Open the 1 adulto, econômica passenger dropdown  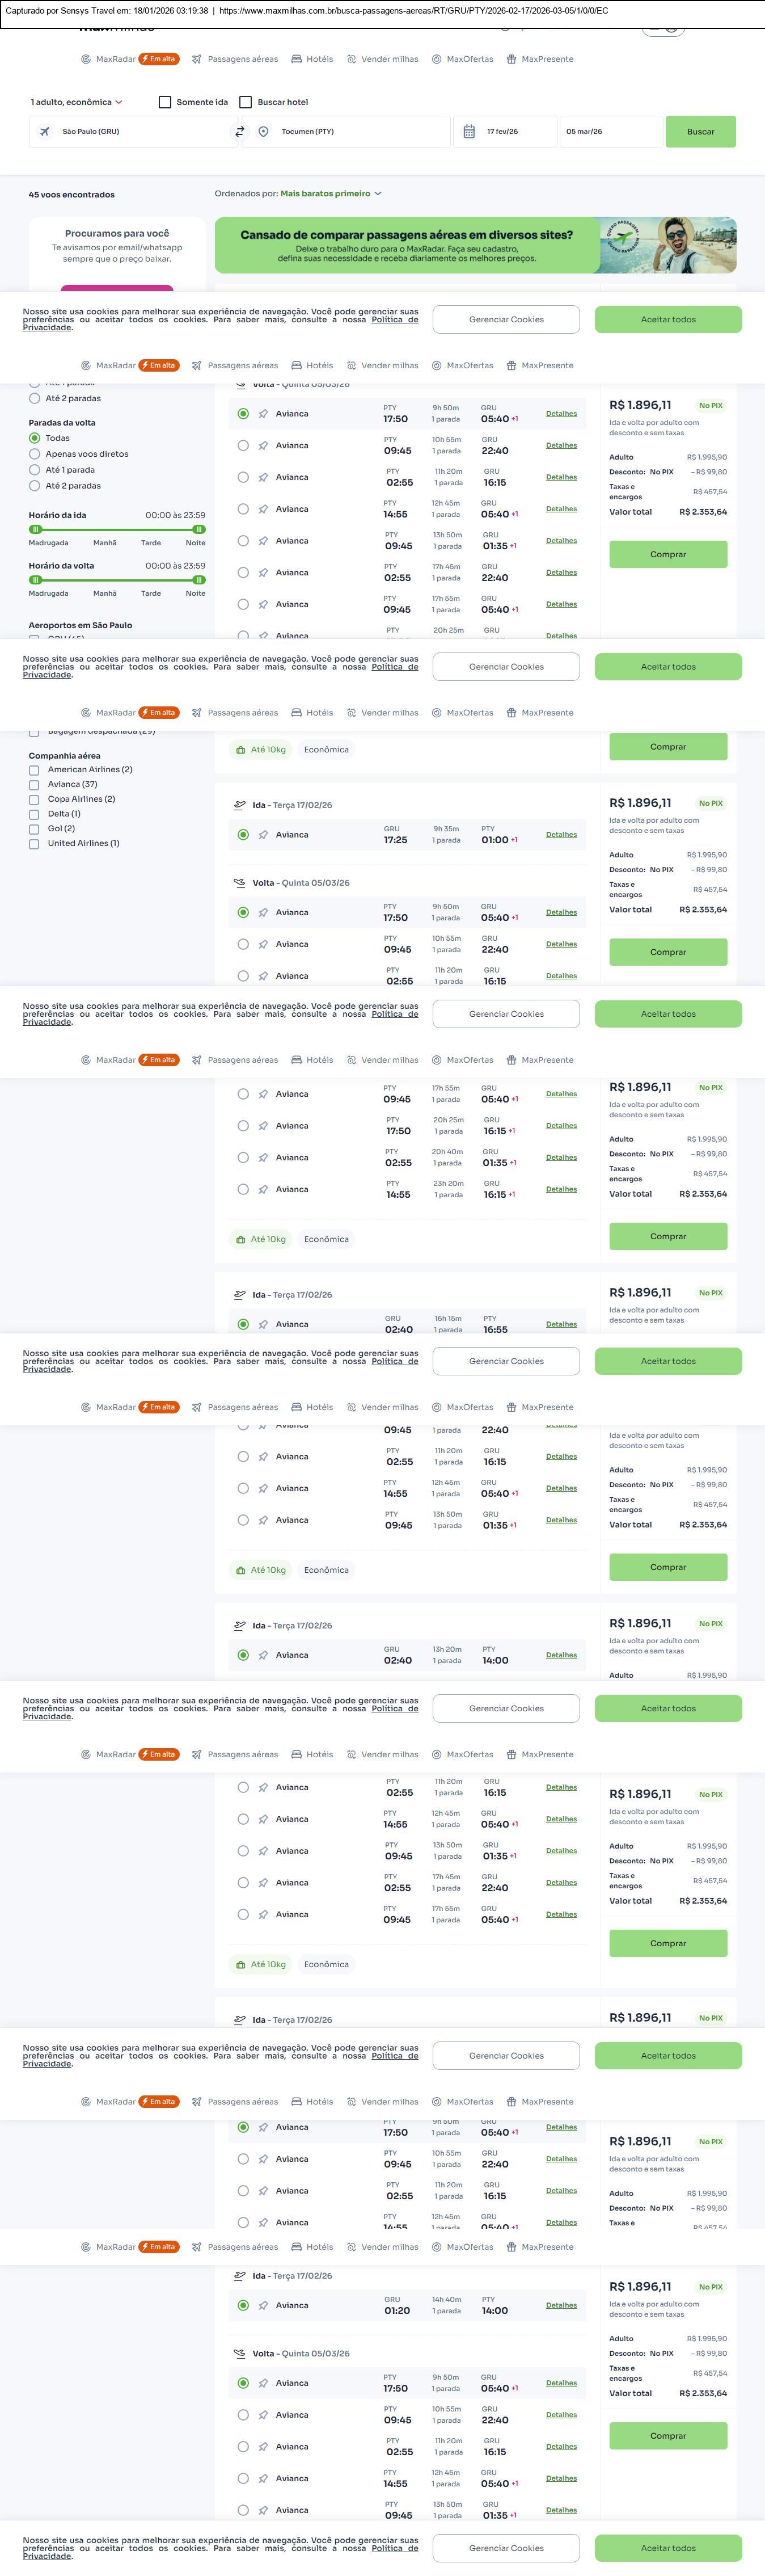[x=76, y=102]
